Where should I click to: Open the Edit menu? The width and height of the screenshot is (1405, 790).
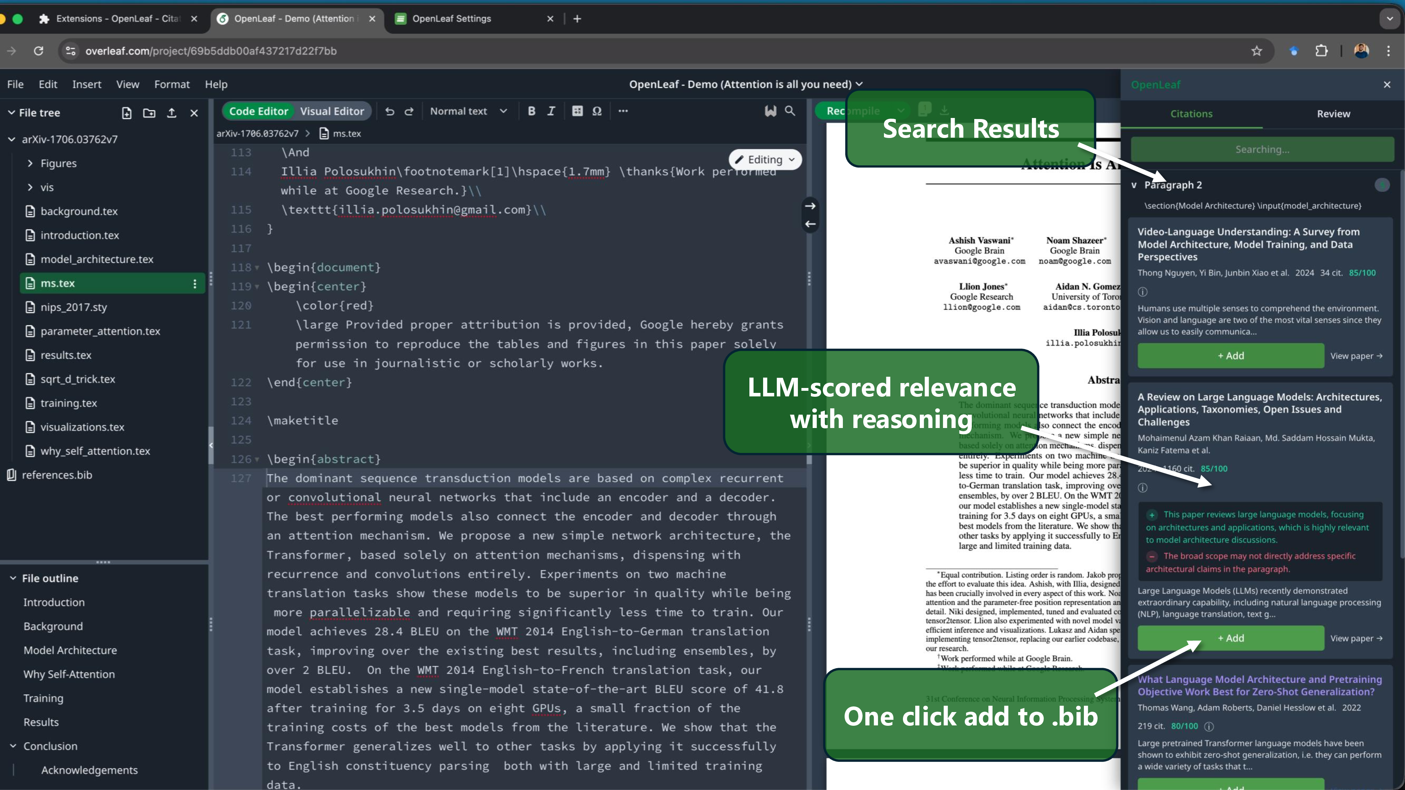pos(48,85)
